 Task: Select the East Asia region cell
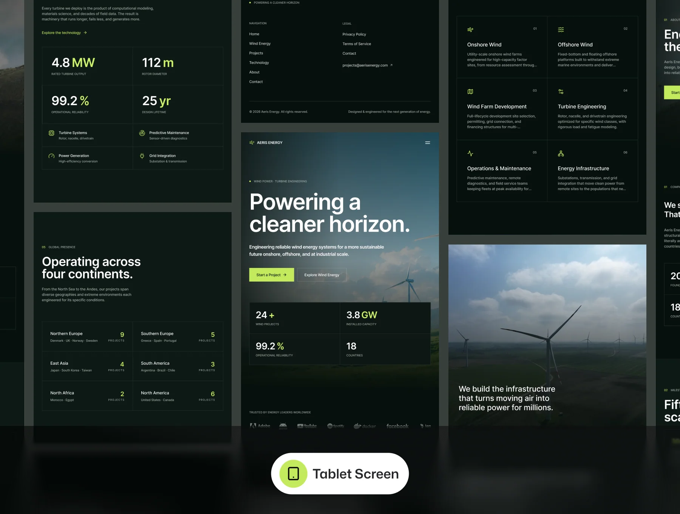87,366
